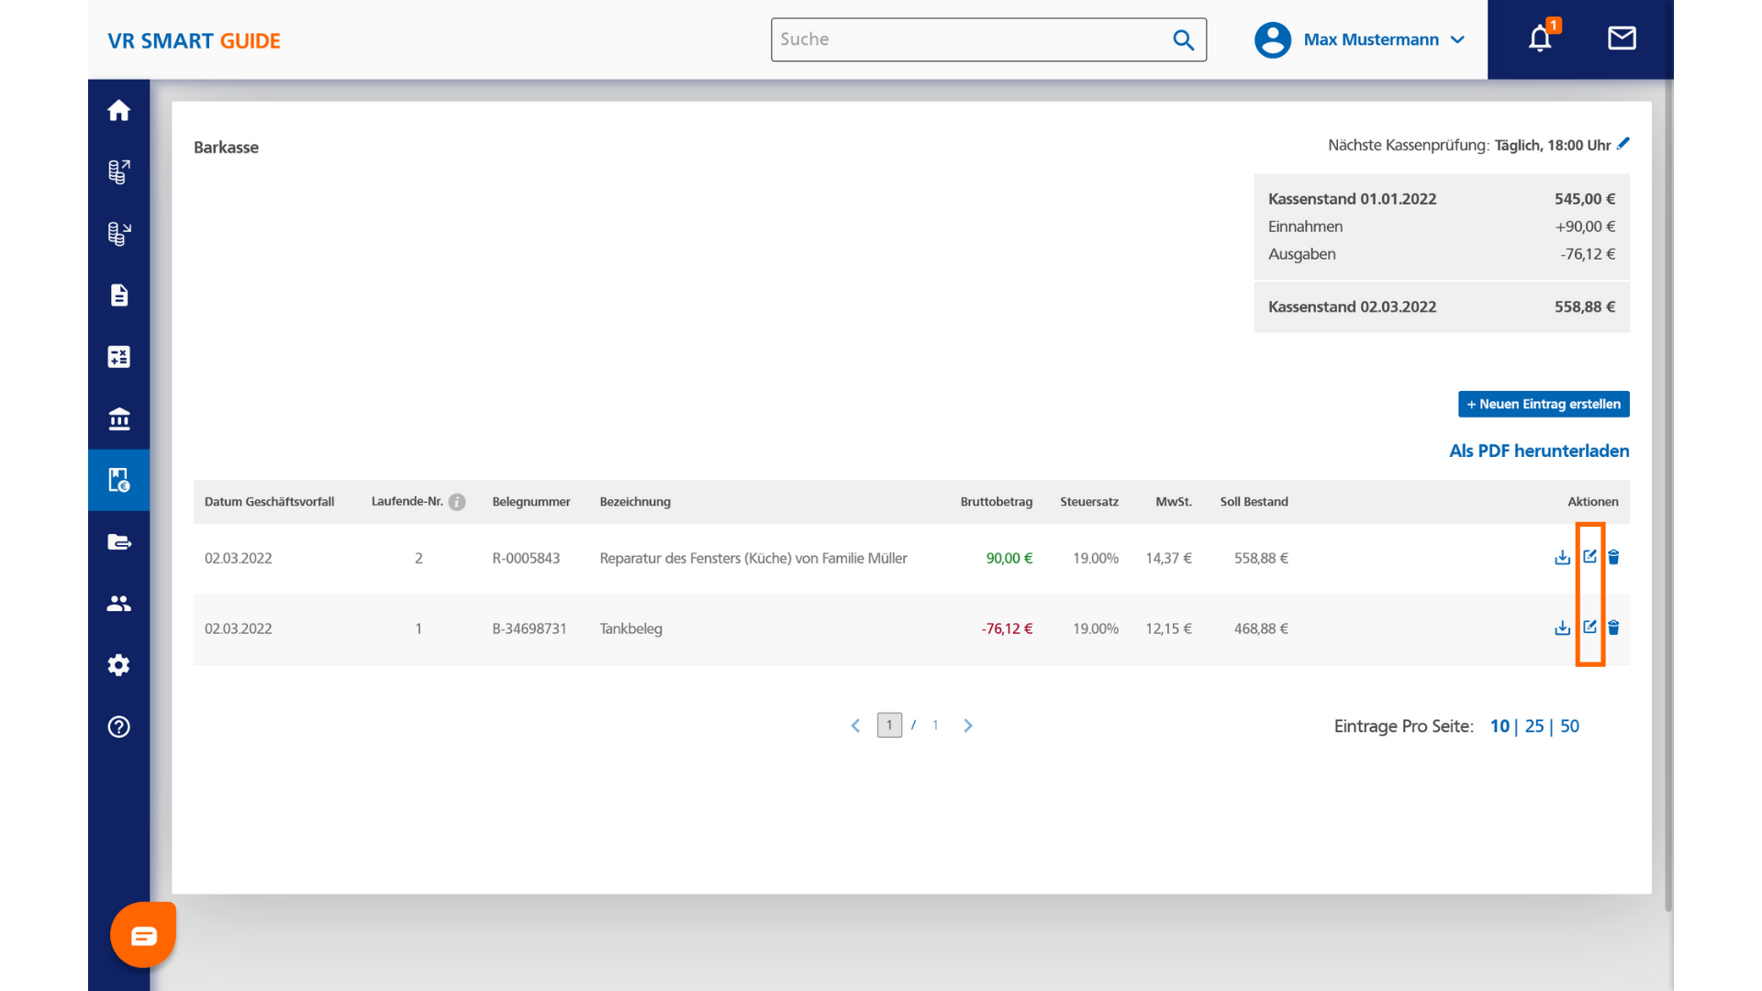Image resolution: width=1762 pixels, height=991 pixels.
Task: Click the Bezeichnung column header
Action: point(635,502)
